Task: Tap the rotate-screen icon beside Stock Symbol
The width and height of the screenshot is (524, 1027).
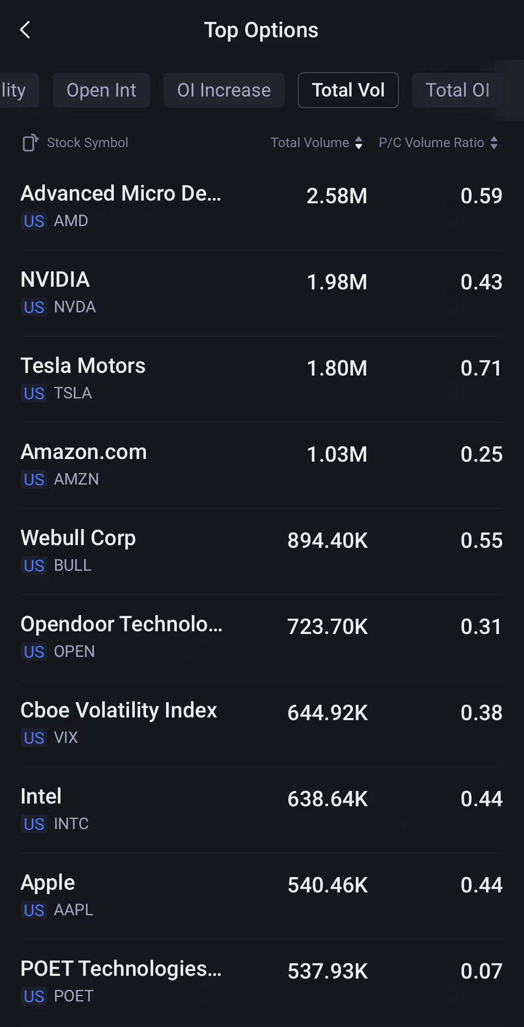Action: pyautogui.click(x=30, y=143)
